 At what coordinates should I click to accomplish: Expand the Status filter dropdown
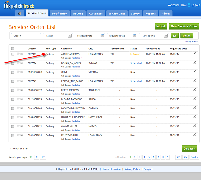pos(70,36)
